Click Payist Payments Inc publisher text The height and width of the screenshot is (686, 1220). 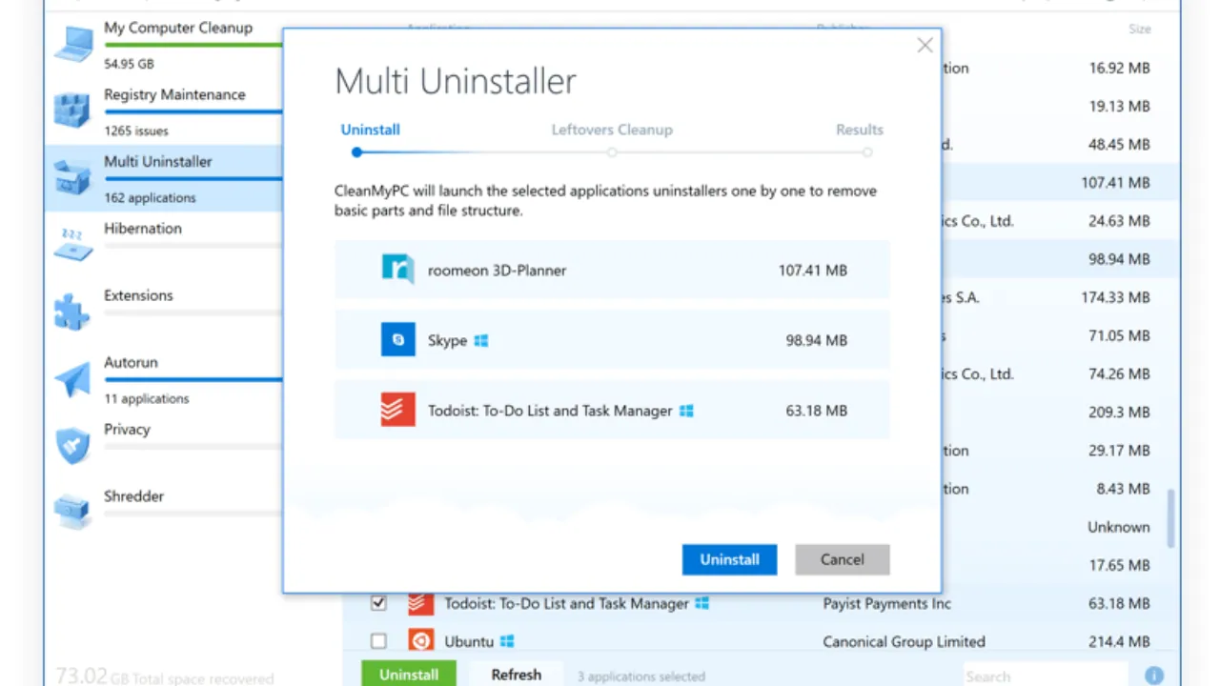(887, 603)
